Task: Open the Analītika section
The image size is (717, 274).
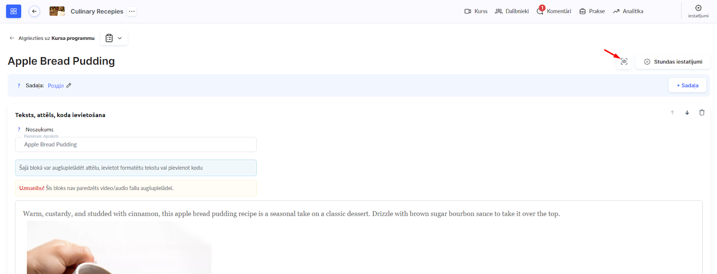Action: pyautogui.click(x=628, y=11)
